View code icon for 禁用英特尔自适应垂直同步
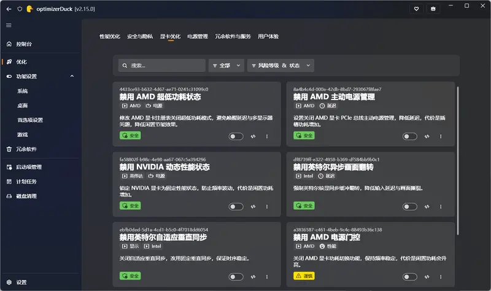Image resolution: width=491 pixels, height=291 pixels. click(x=253, y=277)
